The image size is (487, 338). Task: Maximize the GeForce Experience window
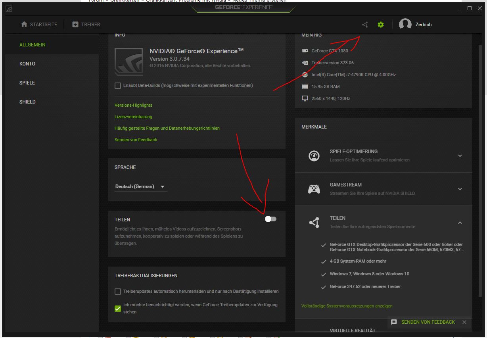[x=470, y=8]
